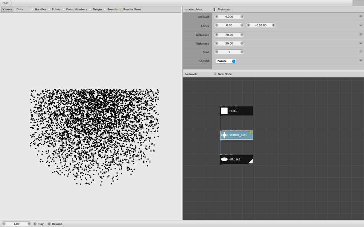
Task: Click the scatter_bias title in parameters panel
Action: (194, 9)
